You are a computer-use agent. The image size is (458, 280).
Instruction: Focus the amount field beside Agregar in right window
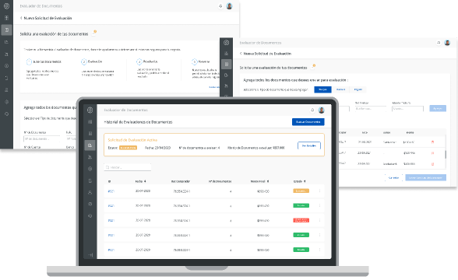(407, 109)
